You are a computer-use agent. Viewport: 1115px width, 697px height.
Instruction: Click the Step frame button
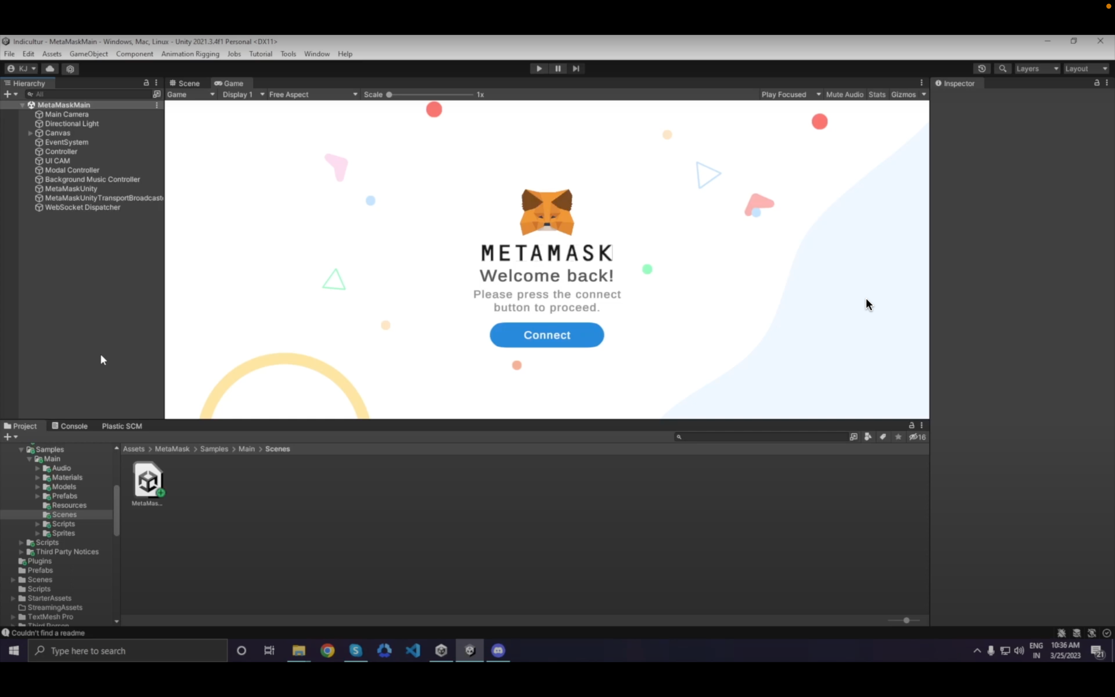[576, 69]
